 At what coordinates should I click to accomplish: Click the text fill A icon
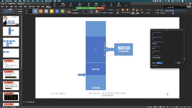point(103,10)
